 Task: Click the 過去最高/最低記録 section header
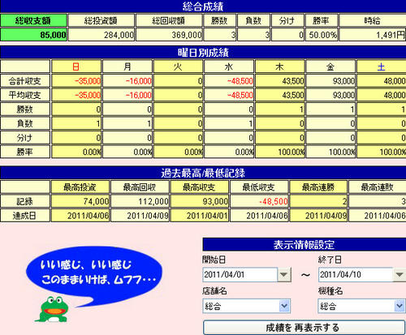[203, 173]
